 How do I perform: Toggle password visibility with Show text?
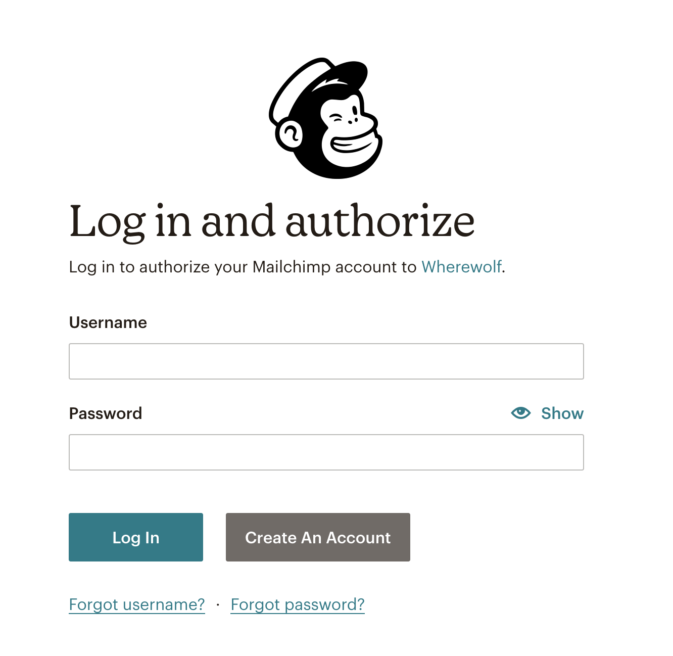562,413
